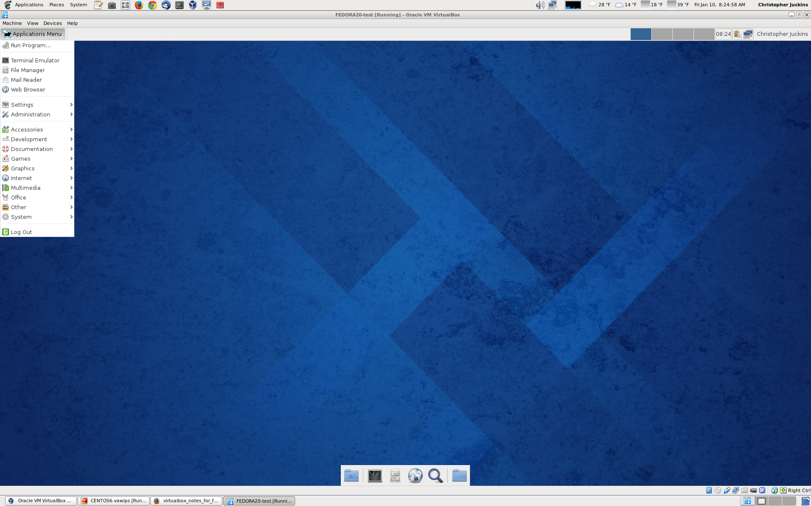Open Thunderbird mail from the top panel

point(166,5)
